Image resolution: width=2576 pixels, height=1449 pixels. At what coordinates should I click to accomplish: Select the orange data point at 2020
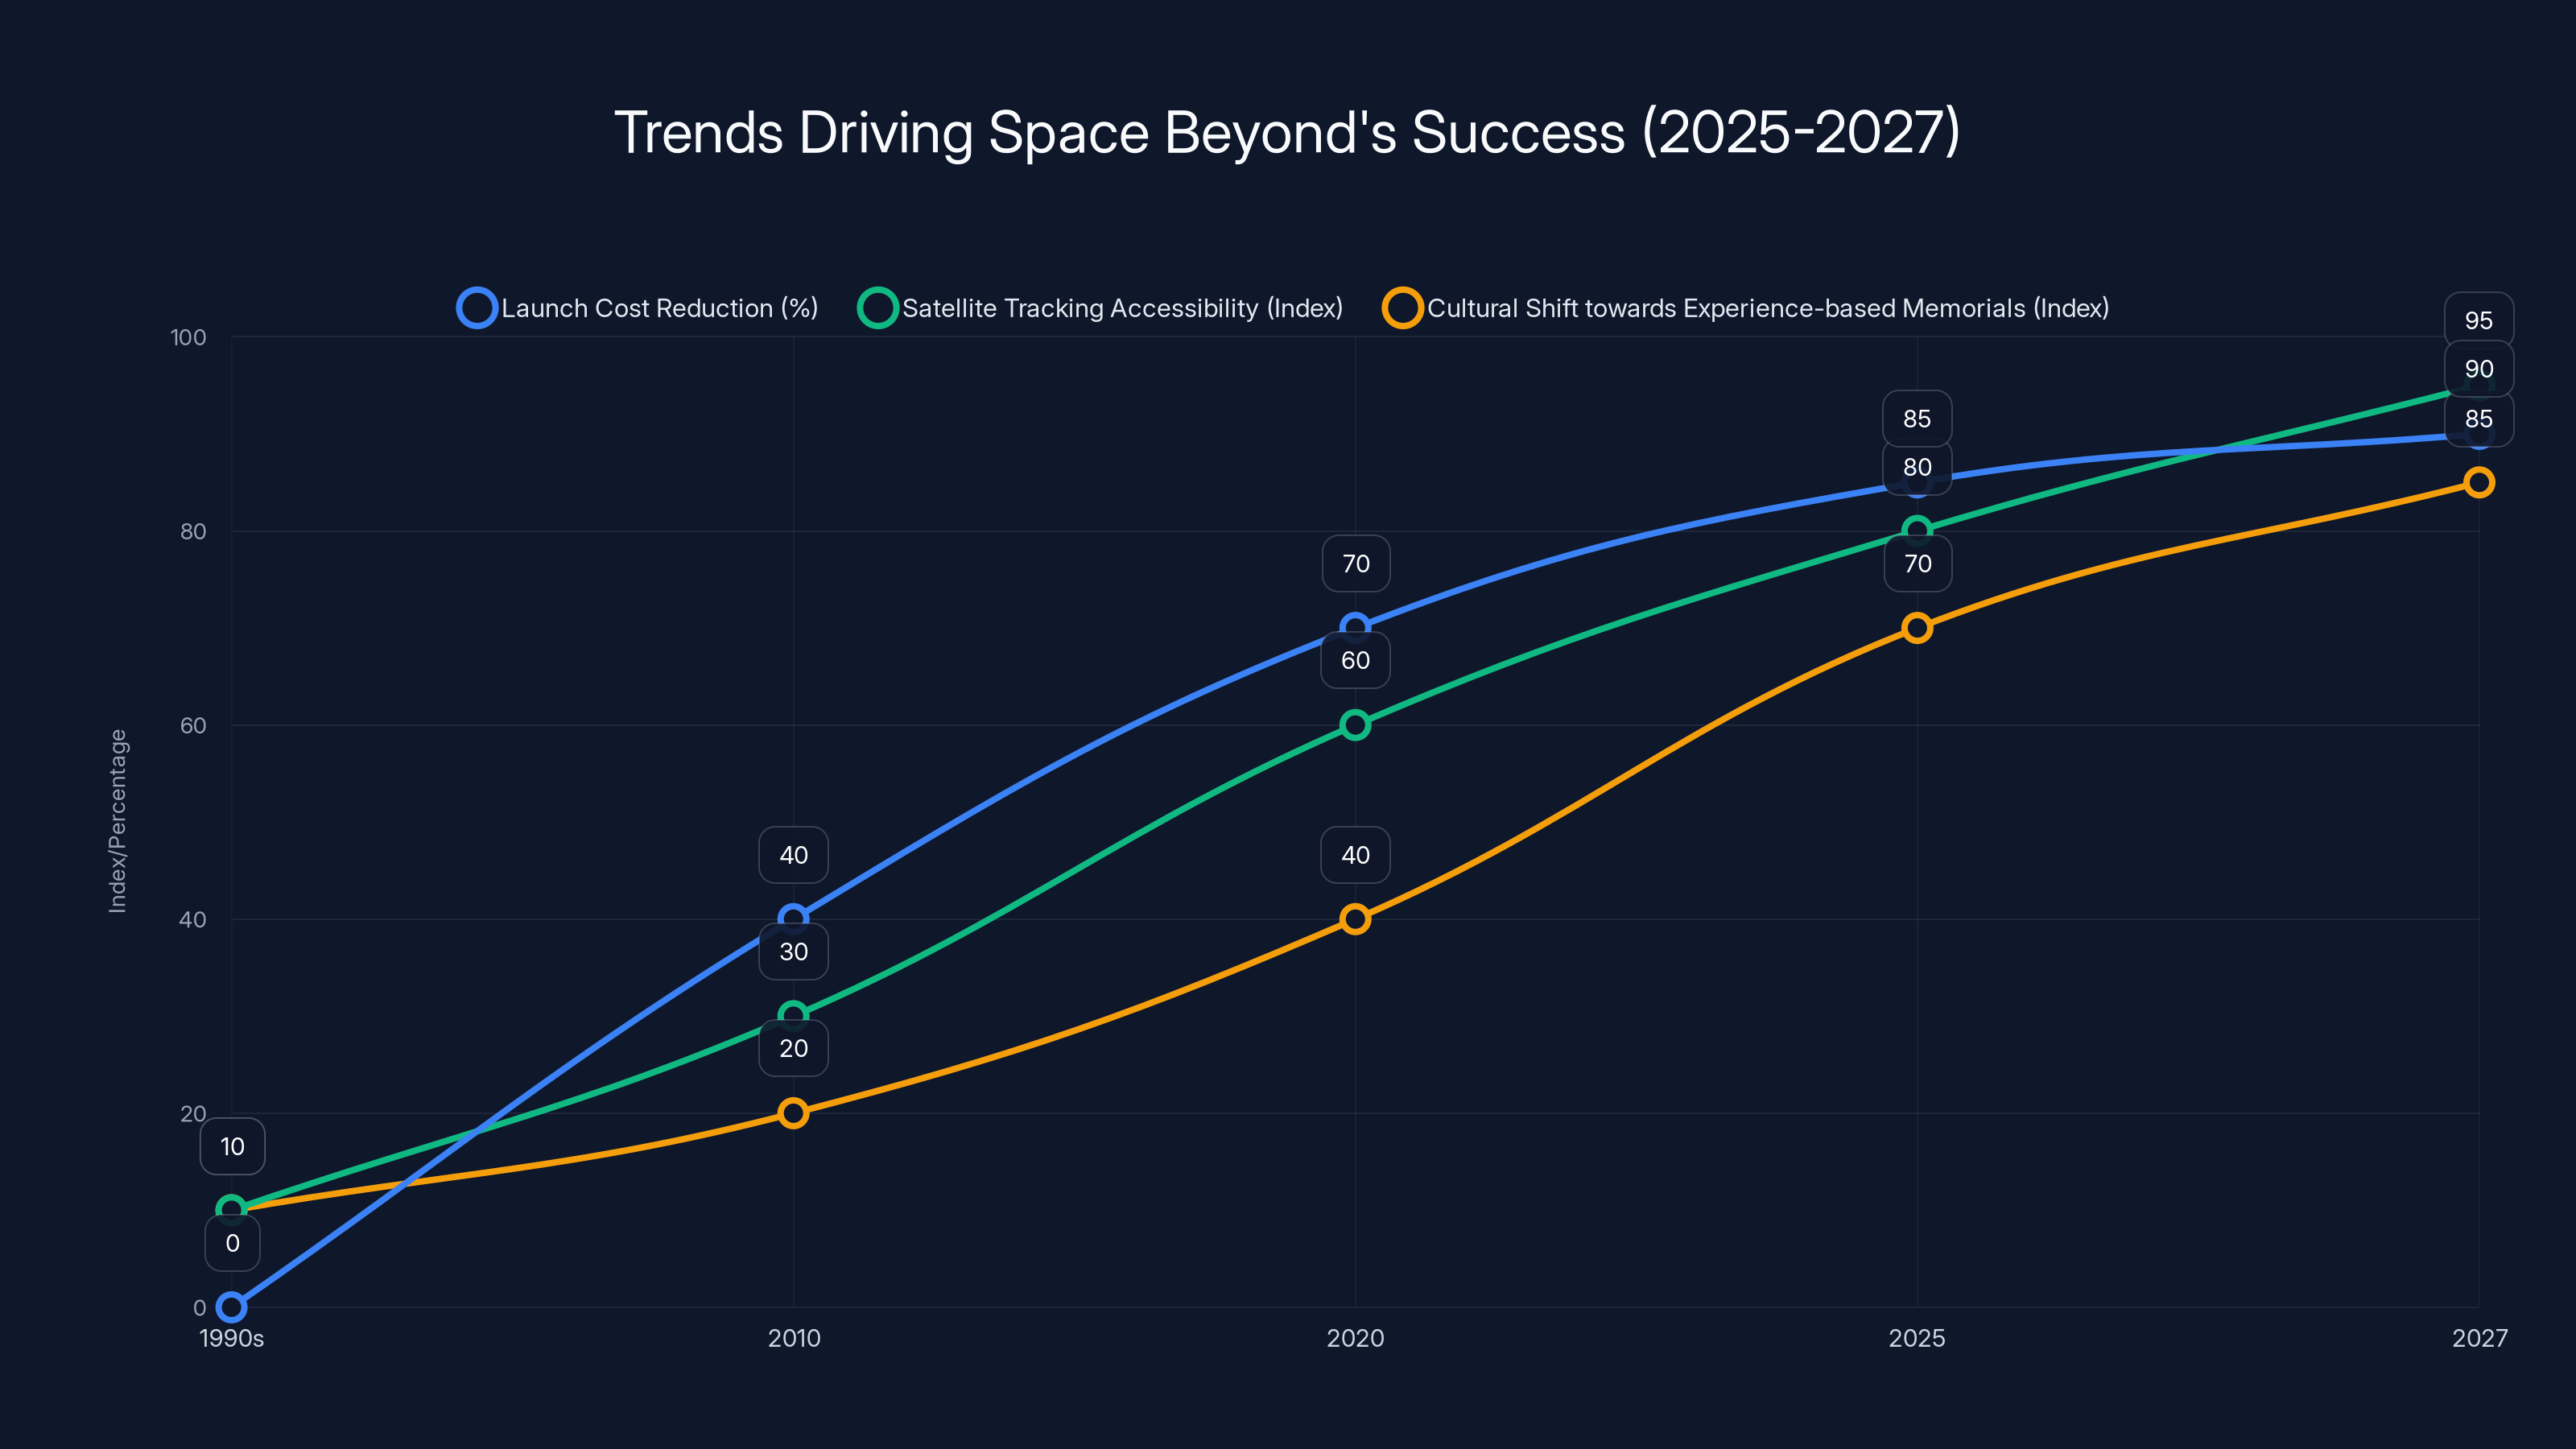tap(1355, 919)
